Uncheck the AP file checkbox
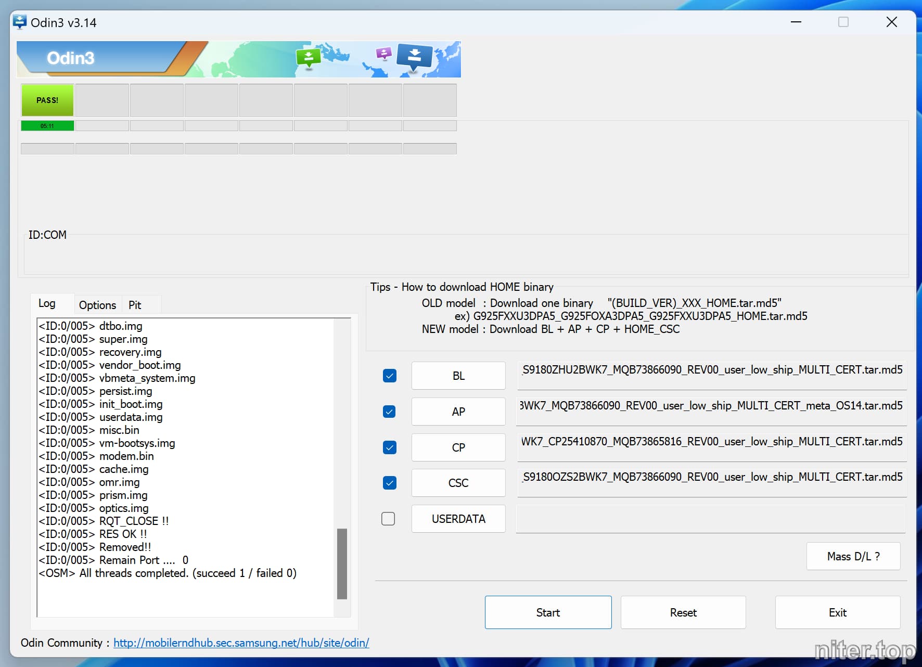The height and width of the screenshot is (667, 922). tap(389, 412)
